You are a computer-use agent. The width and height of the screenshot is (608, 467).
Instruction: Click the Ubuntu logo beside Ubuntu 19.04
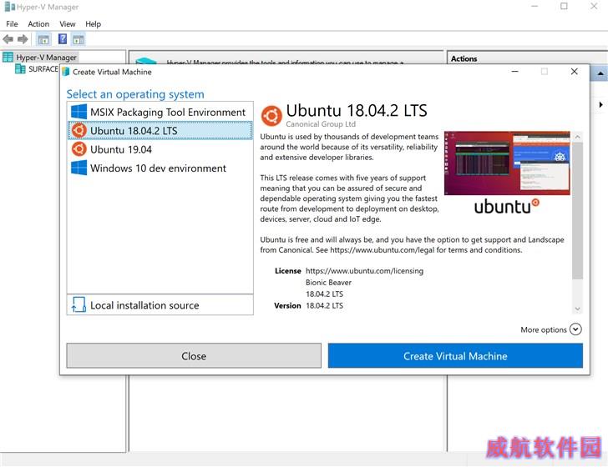tap(79, 149)
